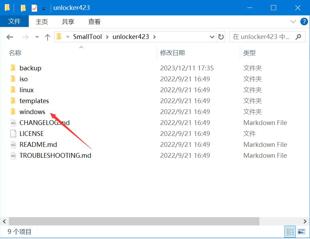Click the Back navigation arrow
Screen dimensions: 310x239
click(10, 37)
